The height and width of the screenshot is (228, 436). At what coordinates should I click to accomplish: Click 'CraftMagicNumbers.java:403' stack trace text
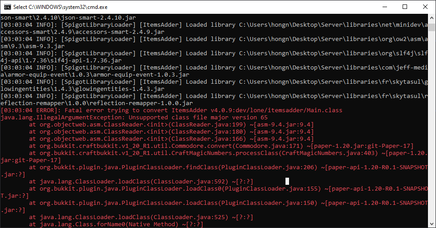click(x=328, y=153)
